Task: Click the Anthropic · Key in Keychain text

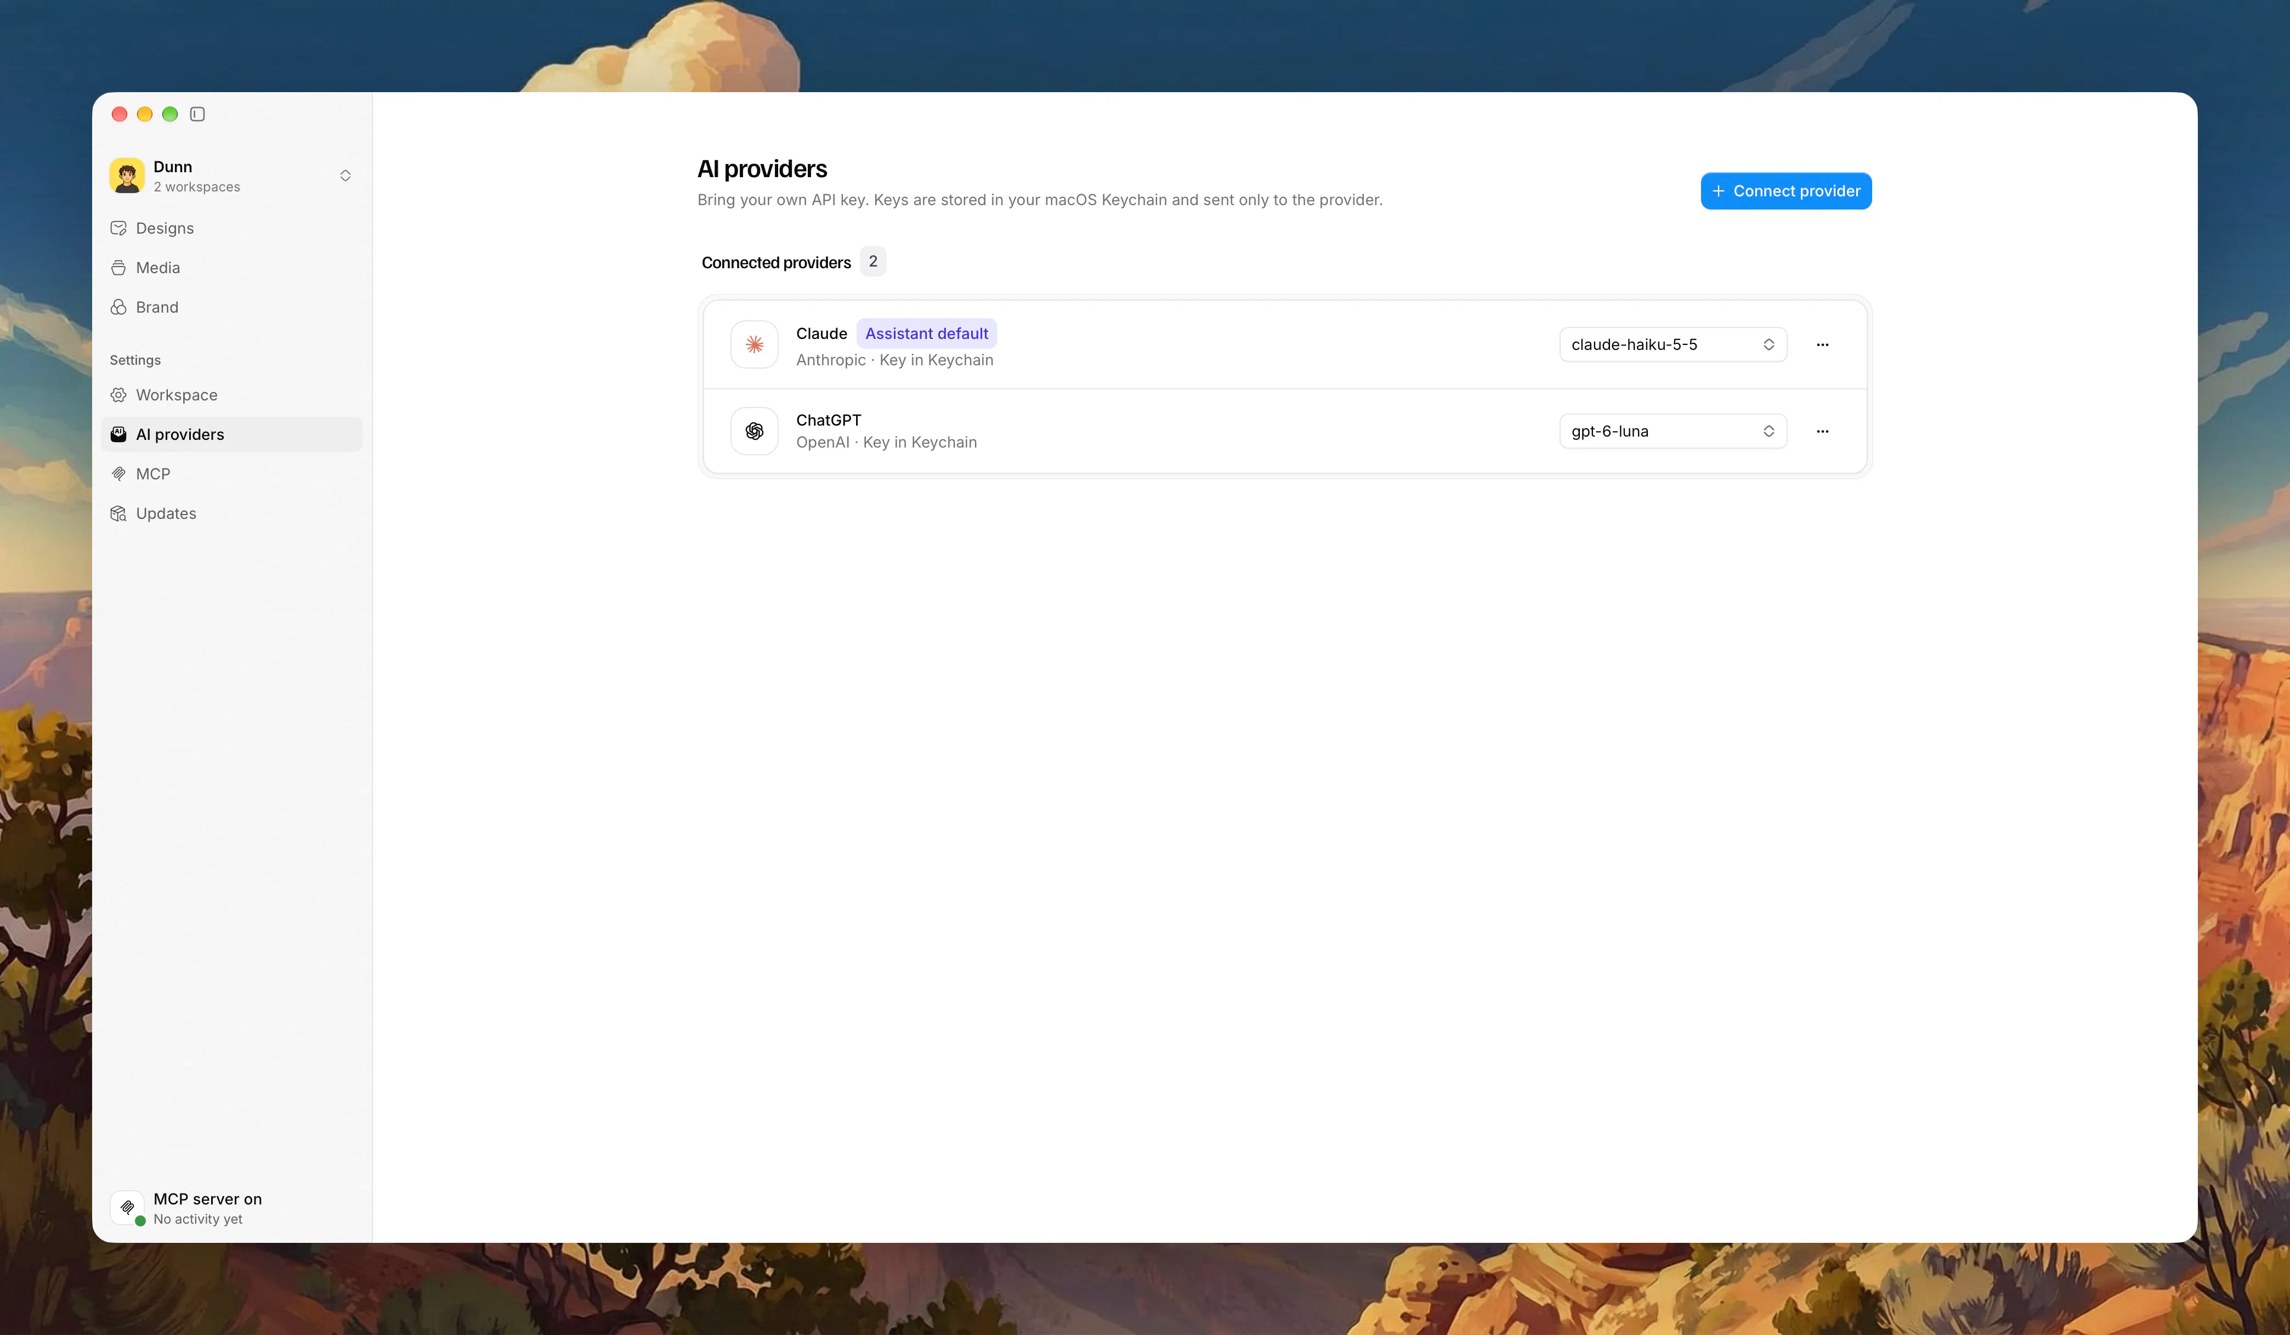Action: [894, 360]
